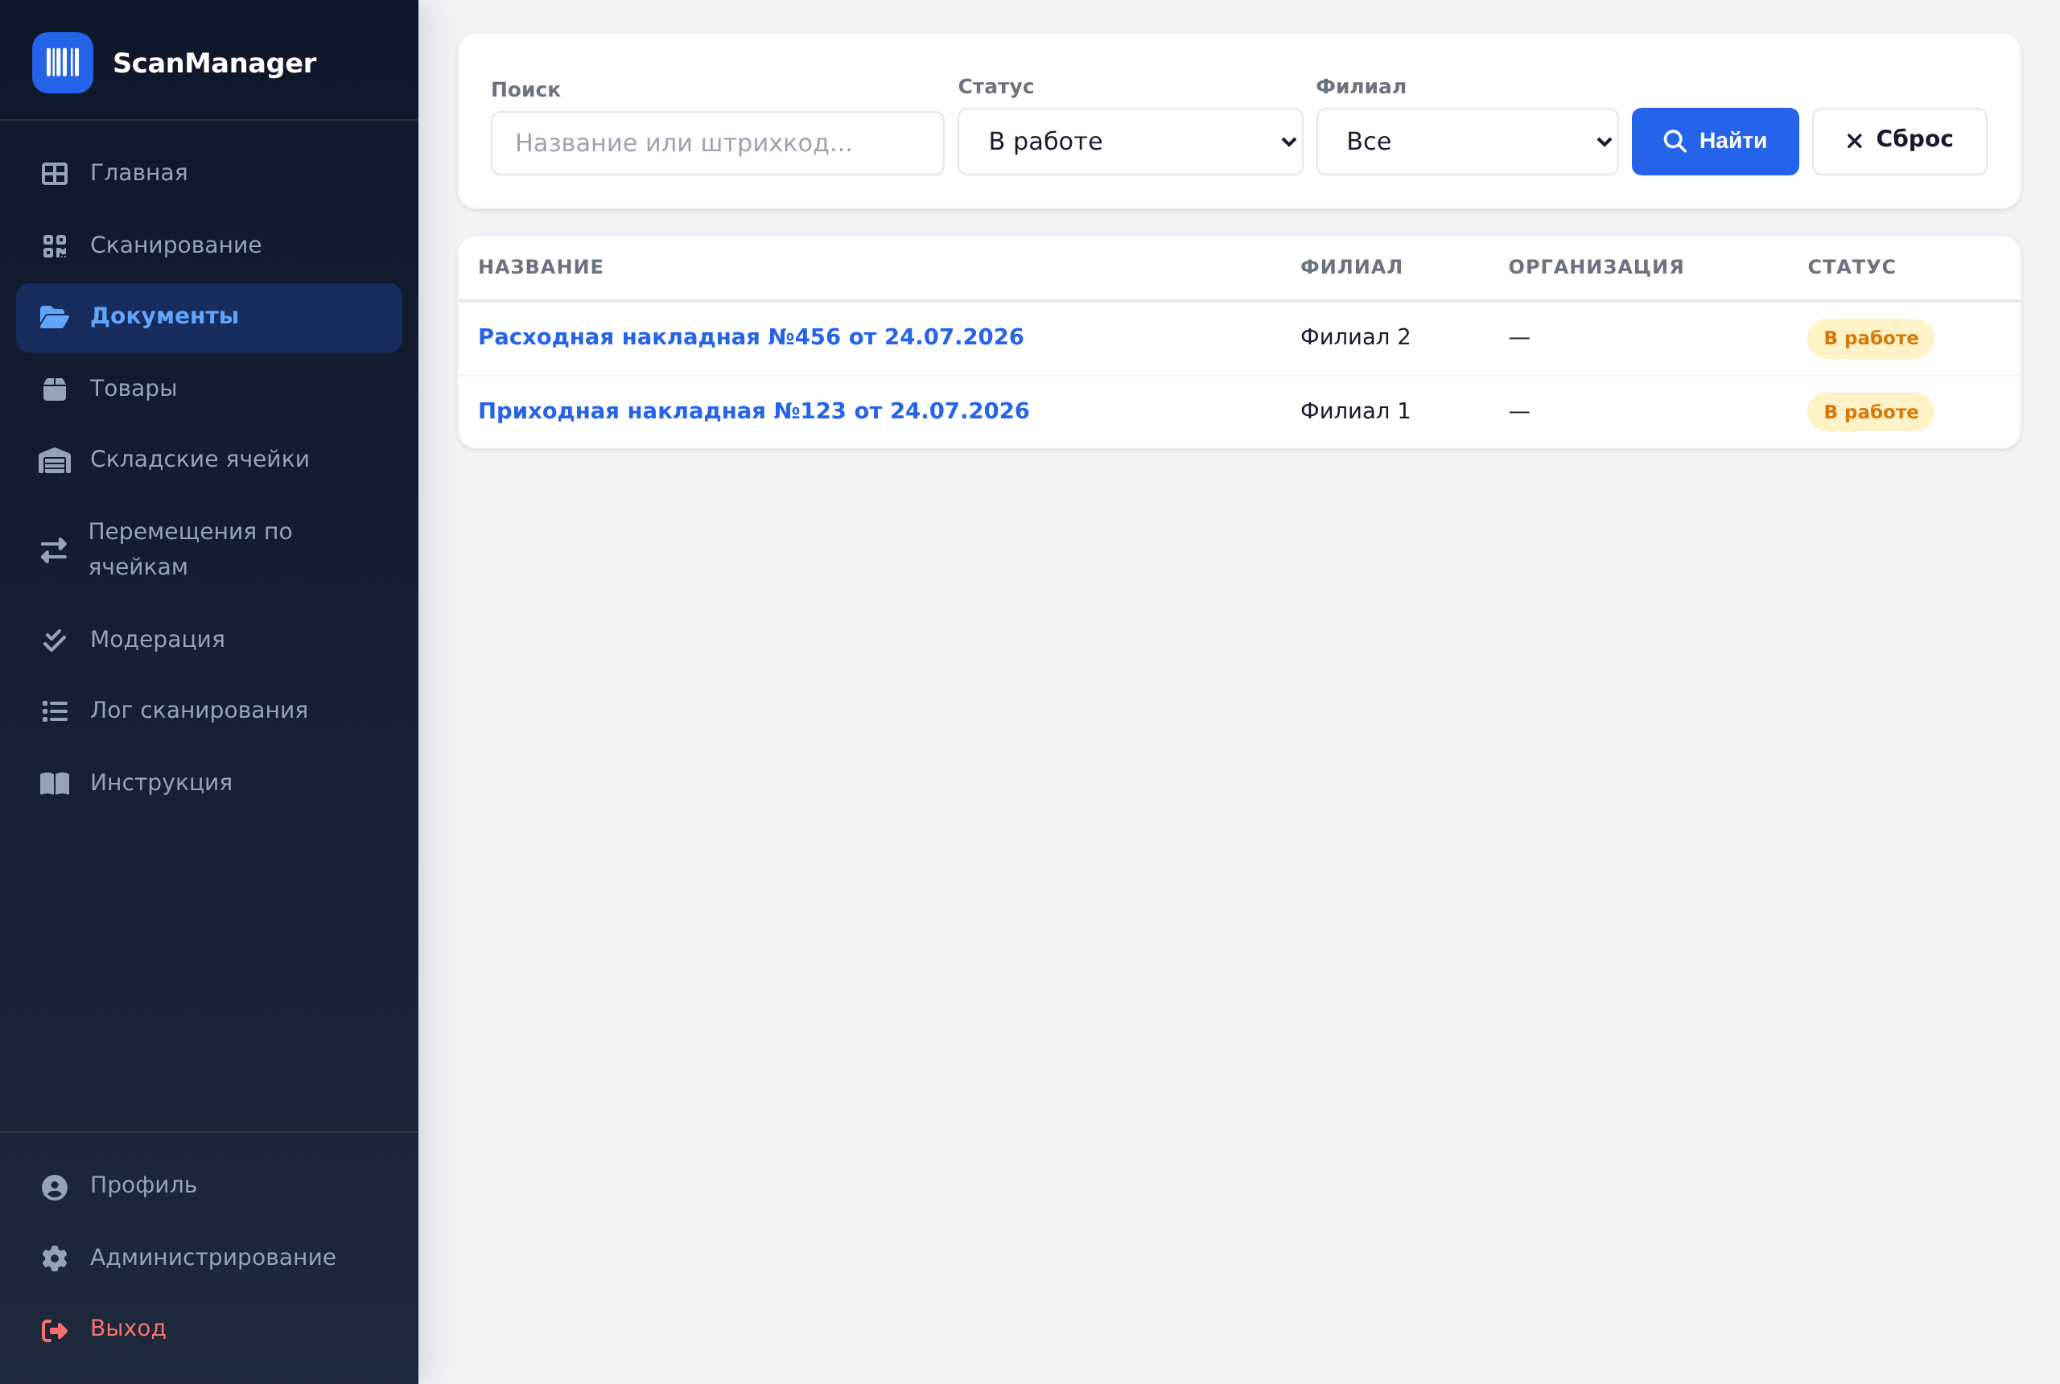Image resolution: width=2060 pixels, height=1384 pixels.
Task: Open the Профиль page
Action: pos(209,1185)
